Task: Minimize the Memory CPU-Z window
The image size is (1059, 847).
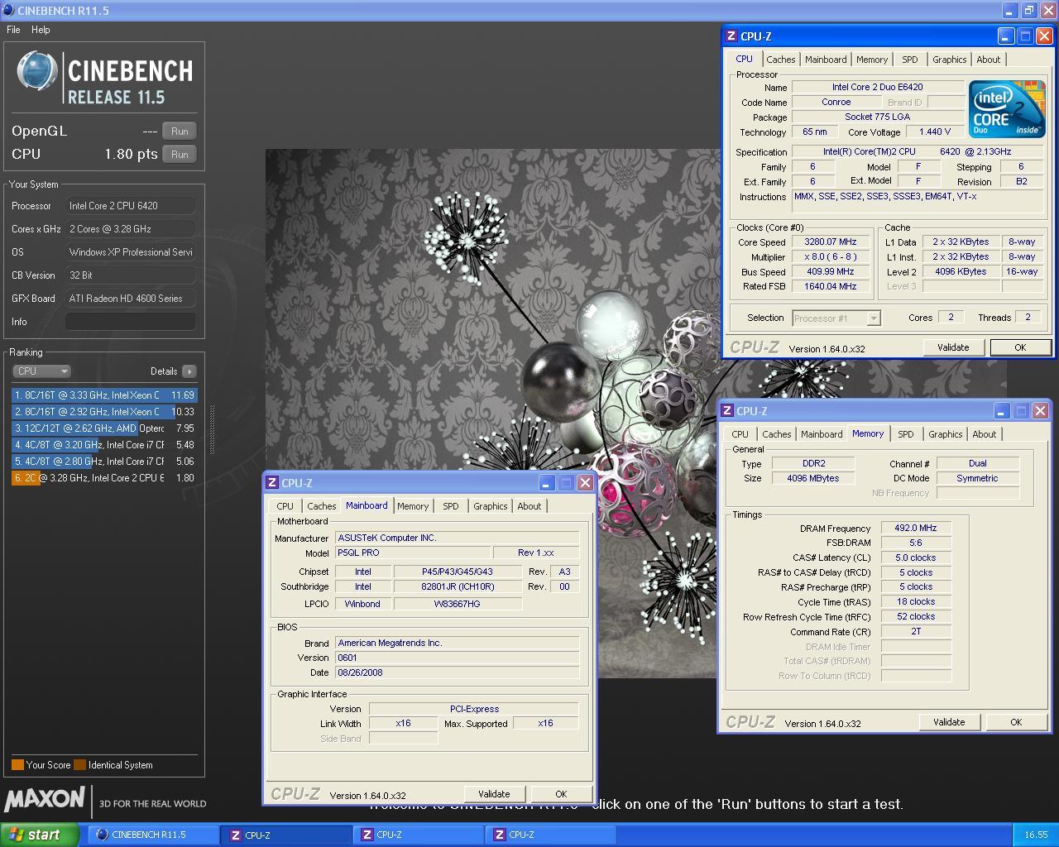Action: click(1002, 411)
